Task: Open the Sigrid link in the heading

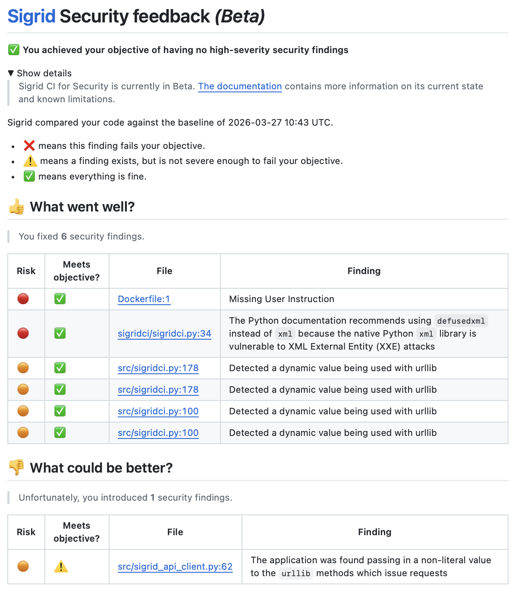Action: tap(31, 16)
